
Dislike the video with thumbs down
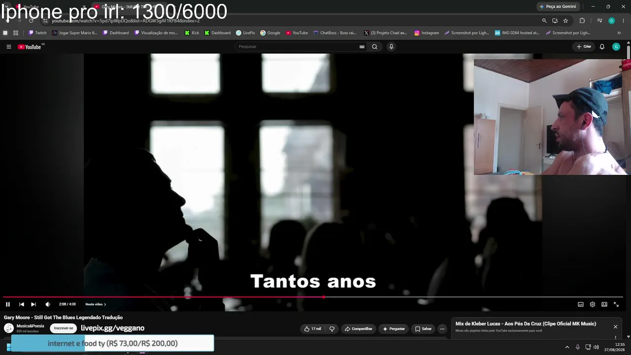click(332, 329)
